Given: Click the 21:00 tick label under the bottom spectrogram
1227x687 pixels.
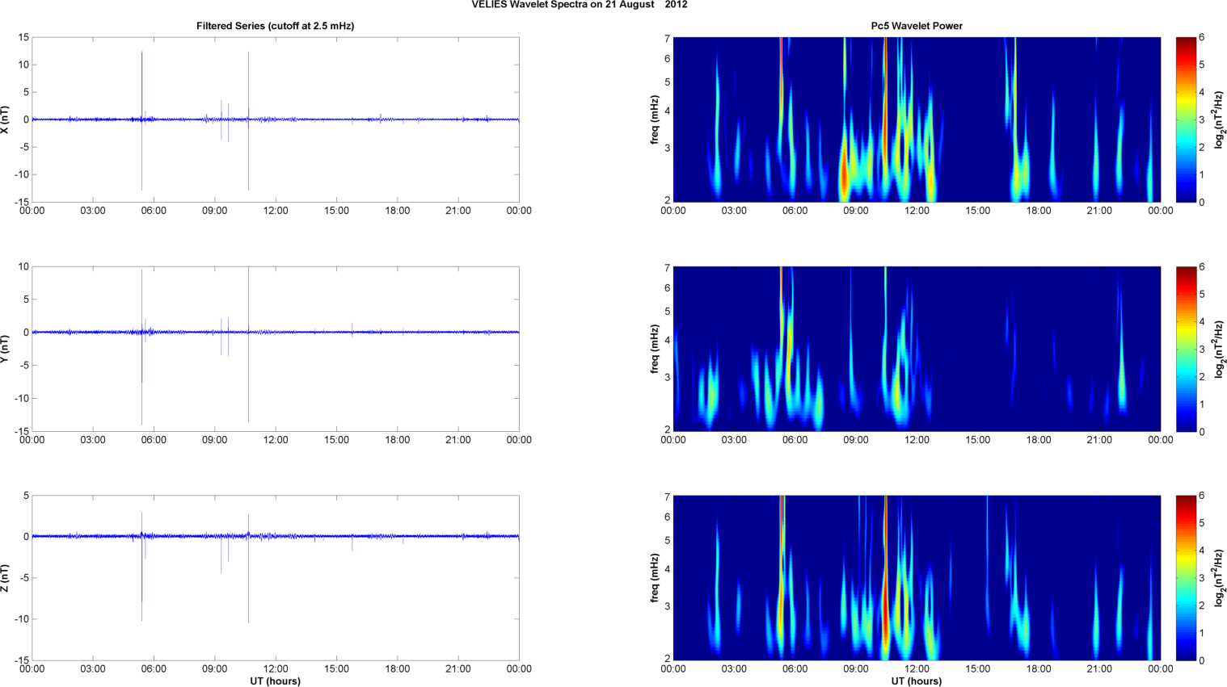Looking at the screenshot, I should coord(1099,669).
